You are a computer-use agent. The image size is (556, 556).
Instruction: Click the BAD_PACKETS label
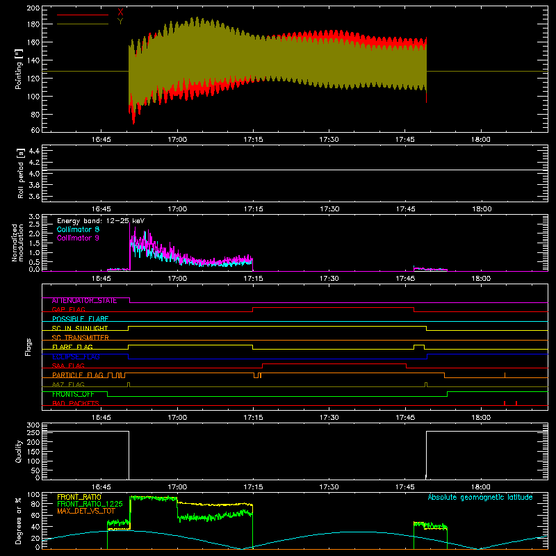click(76, 403)
